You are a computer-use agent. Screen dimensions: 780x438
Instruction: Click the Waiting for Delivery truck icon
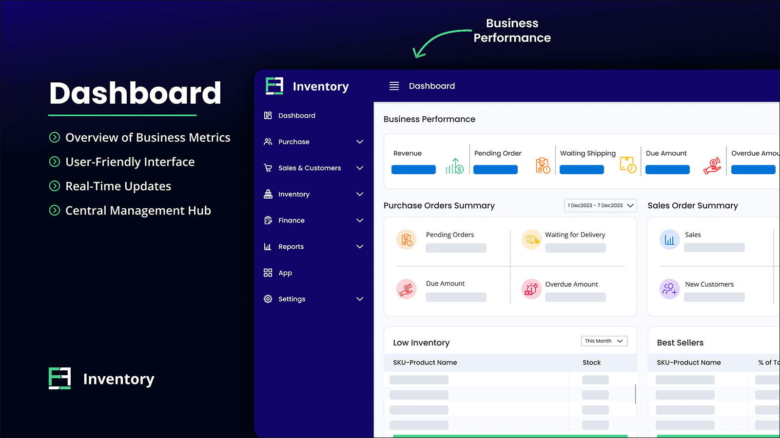point(531,239)
